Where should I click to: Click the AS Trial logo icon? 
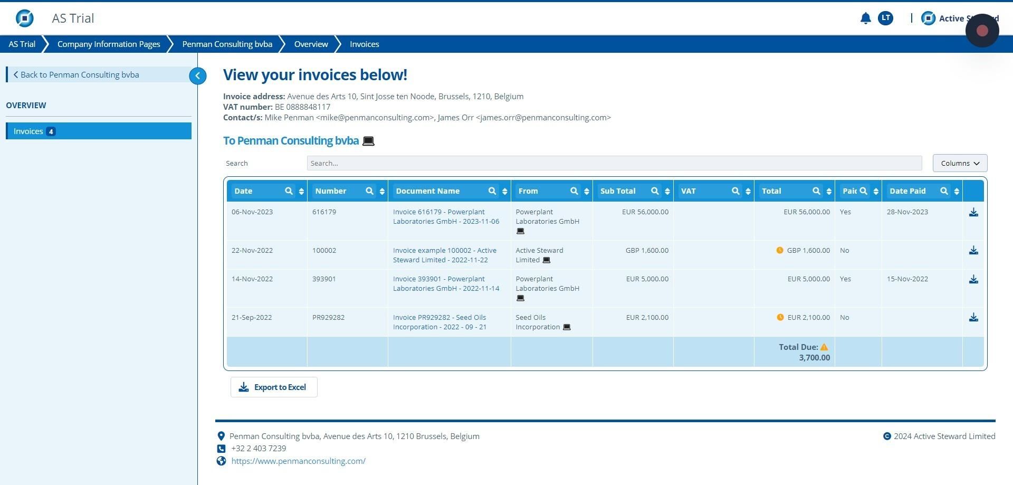tap(24, 18)
